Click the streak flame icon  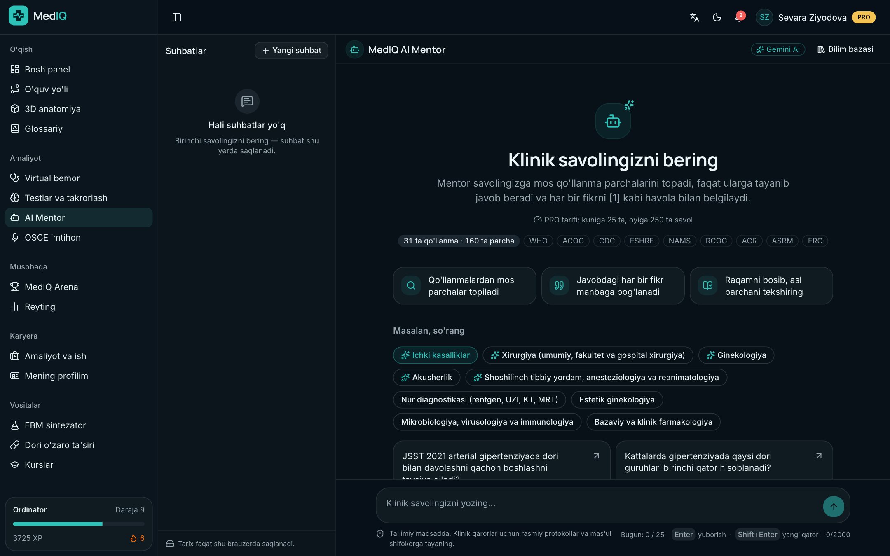[133, 538]
